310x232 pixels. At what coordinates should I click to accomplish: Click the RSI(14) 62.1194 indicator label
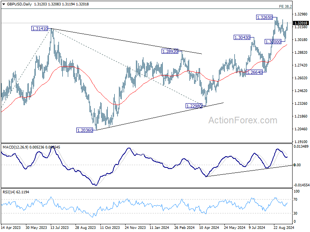[x=16, y=192]
